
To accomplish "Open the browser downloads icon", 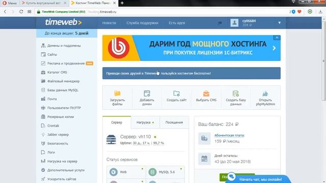I will click(320, 12).
